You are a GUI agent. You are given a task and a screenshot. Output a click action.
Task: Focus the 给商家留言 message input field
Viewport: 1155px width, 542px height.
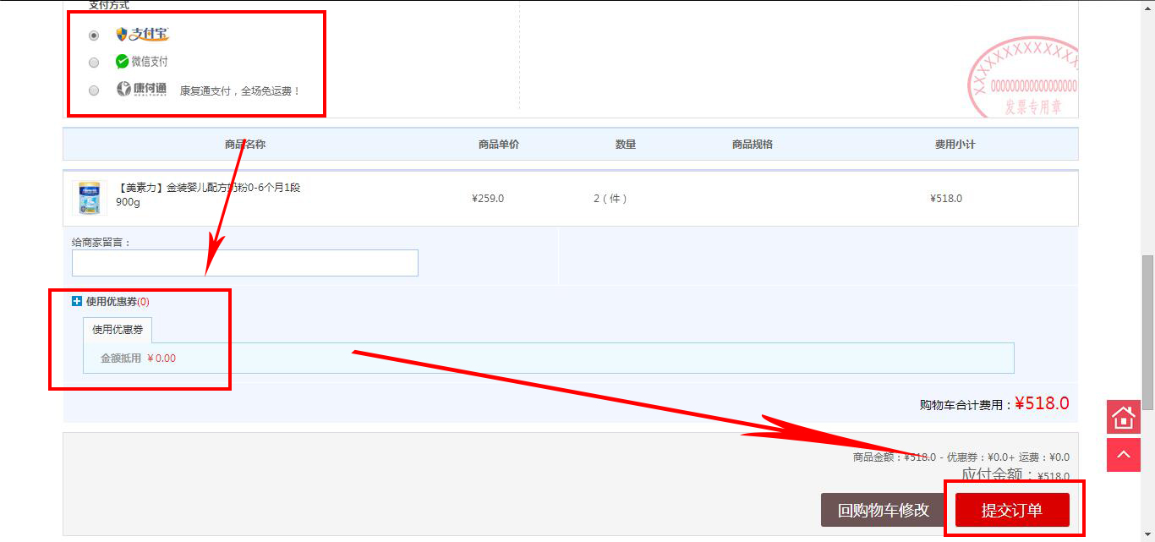(245, 263)
